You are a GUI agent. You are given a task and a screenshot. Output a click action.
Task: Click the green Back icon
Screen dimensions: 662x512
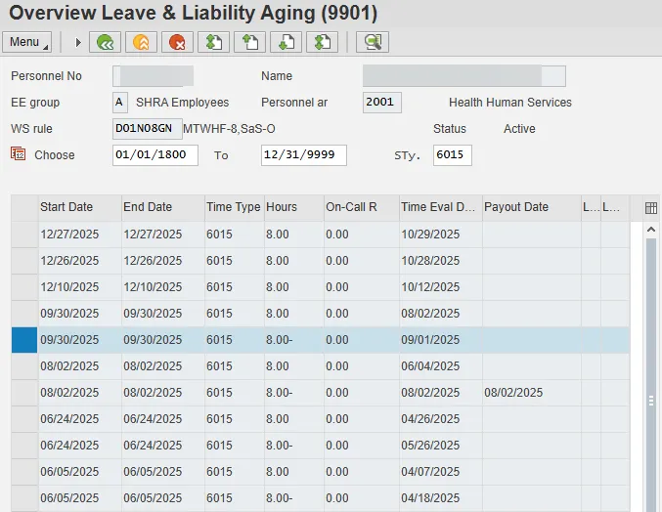(105, 42)
